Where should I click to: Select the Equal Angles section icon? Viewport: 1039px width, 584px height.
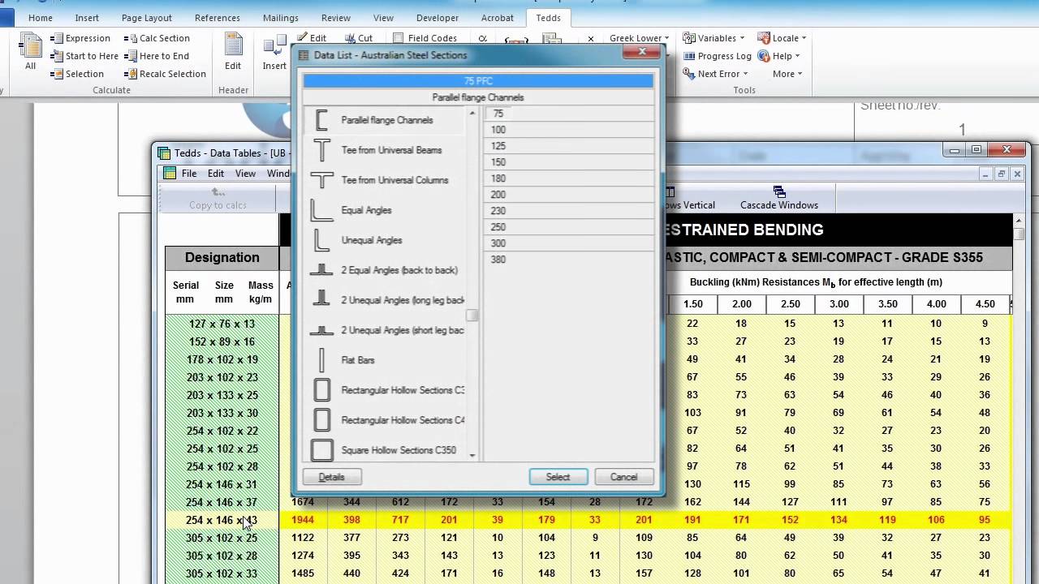click(321, 210)
